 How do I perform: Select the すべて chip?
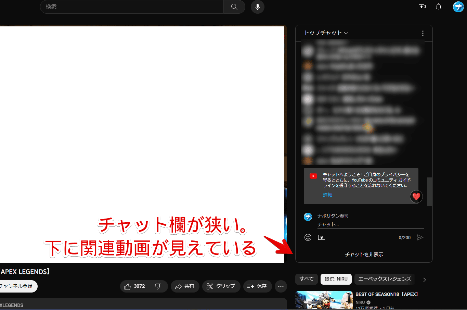[307, 279]
